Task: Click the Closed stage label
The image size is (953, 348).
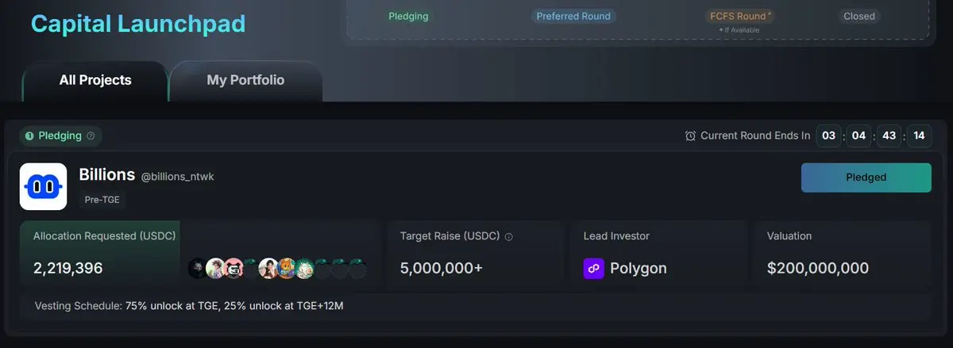Action: pyautogui.click(x=859, y=16)
